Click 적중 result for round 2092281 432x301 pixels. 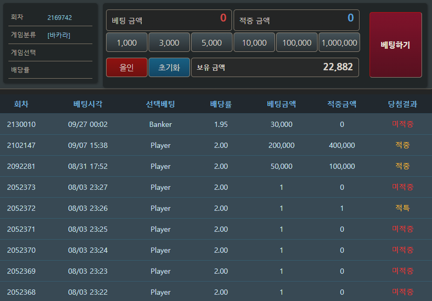(403, 166)
